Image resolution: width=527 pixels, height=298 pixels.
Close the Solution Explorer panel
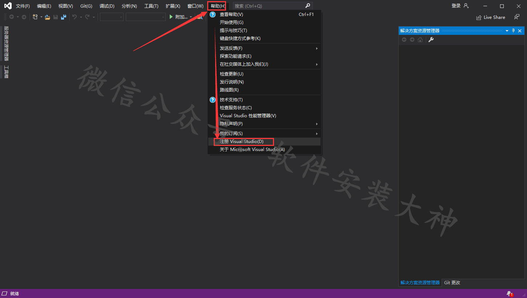520,31
